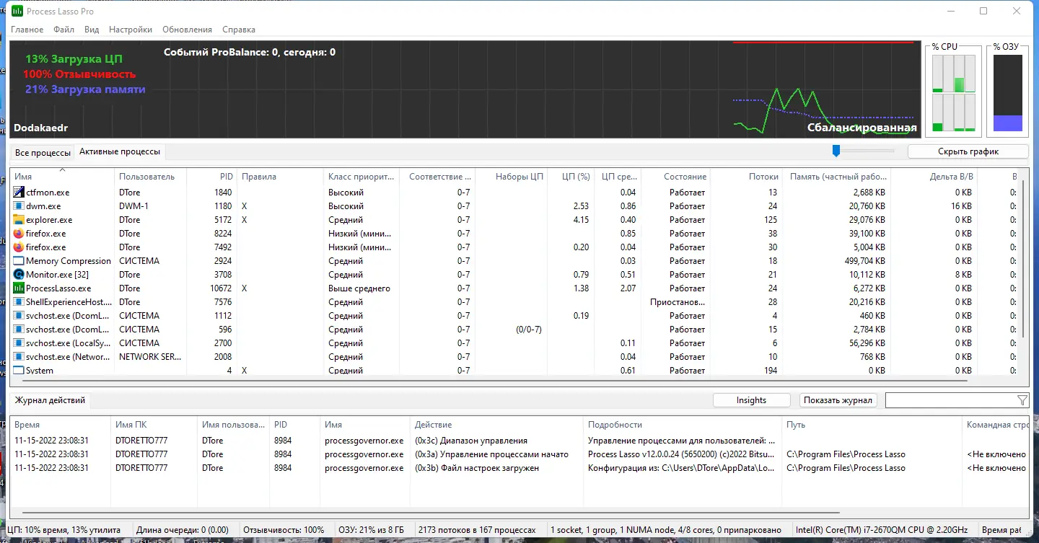The image size is (1039, 543).
Task: Sort by Состояние column header
Action: [676, 177]
